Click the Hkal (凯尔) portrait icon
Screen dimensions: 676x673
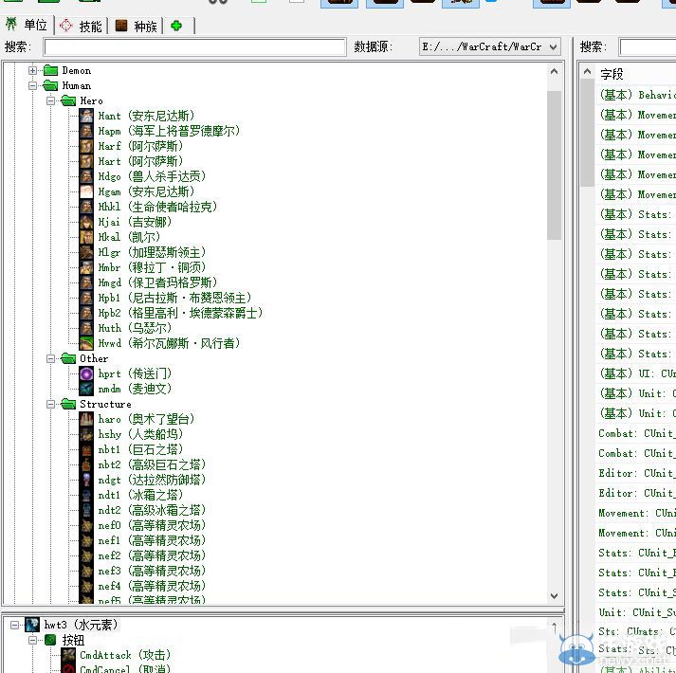[x=86, y=237]
